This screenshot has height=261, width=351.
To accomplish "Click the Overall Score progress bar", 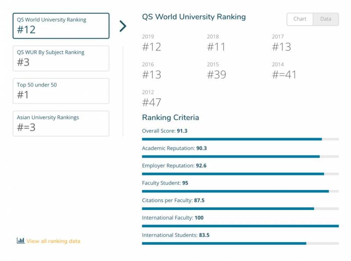I will coord(240,139).
